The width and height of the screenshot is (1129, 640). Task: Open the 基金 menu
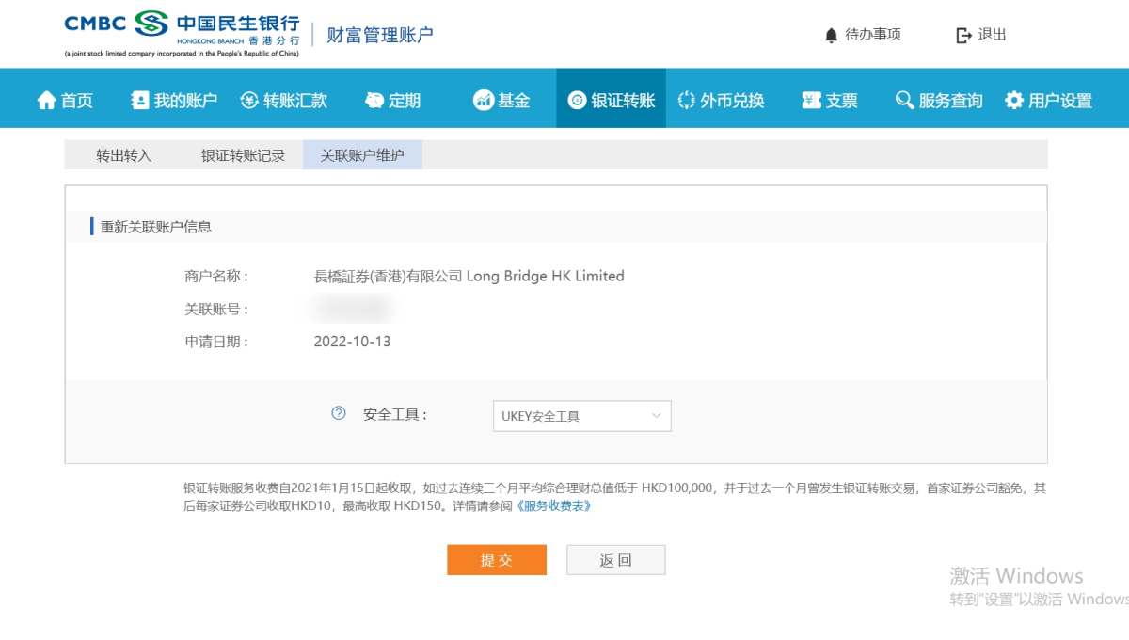click(501, 100)
